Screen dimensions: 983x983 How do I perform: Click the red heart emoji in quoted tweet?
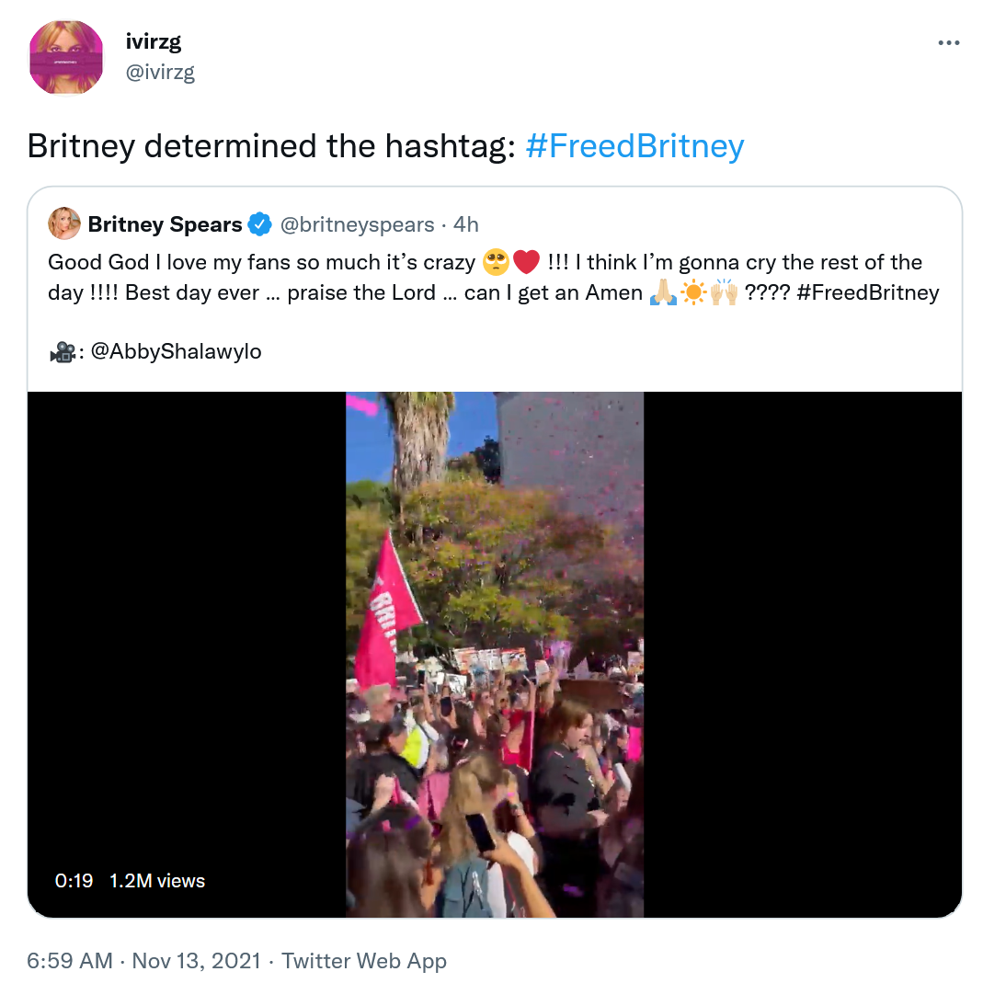[526, 262]
